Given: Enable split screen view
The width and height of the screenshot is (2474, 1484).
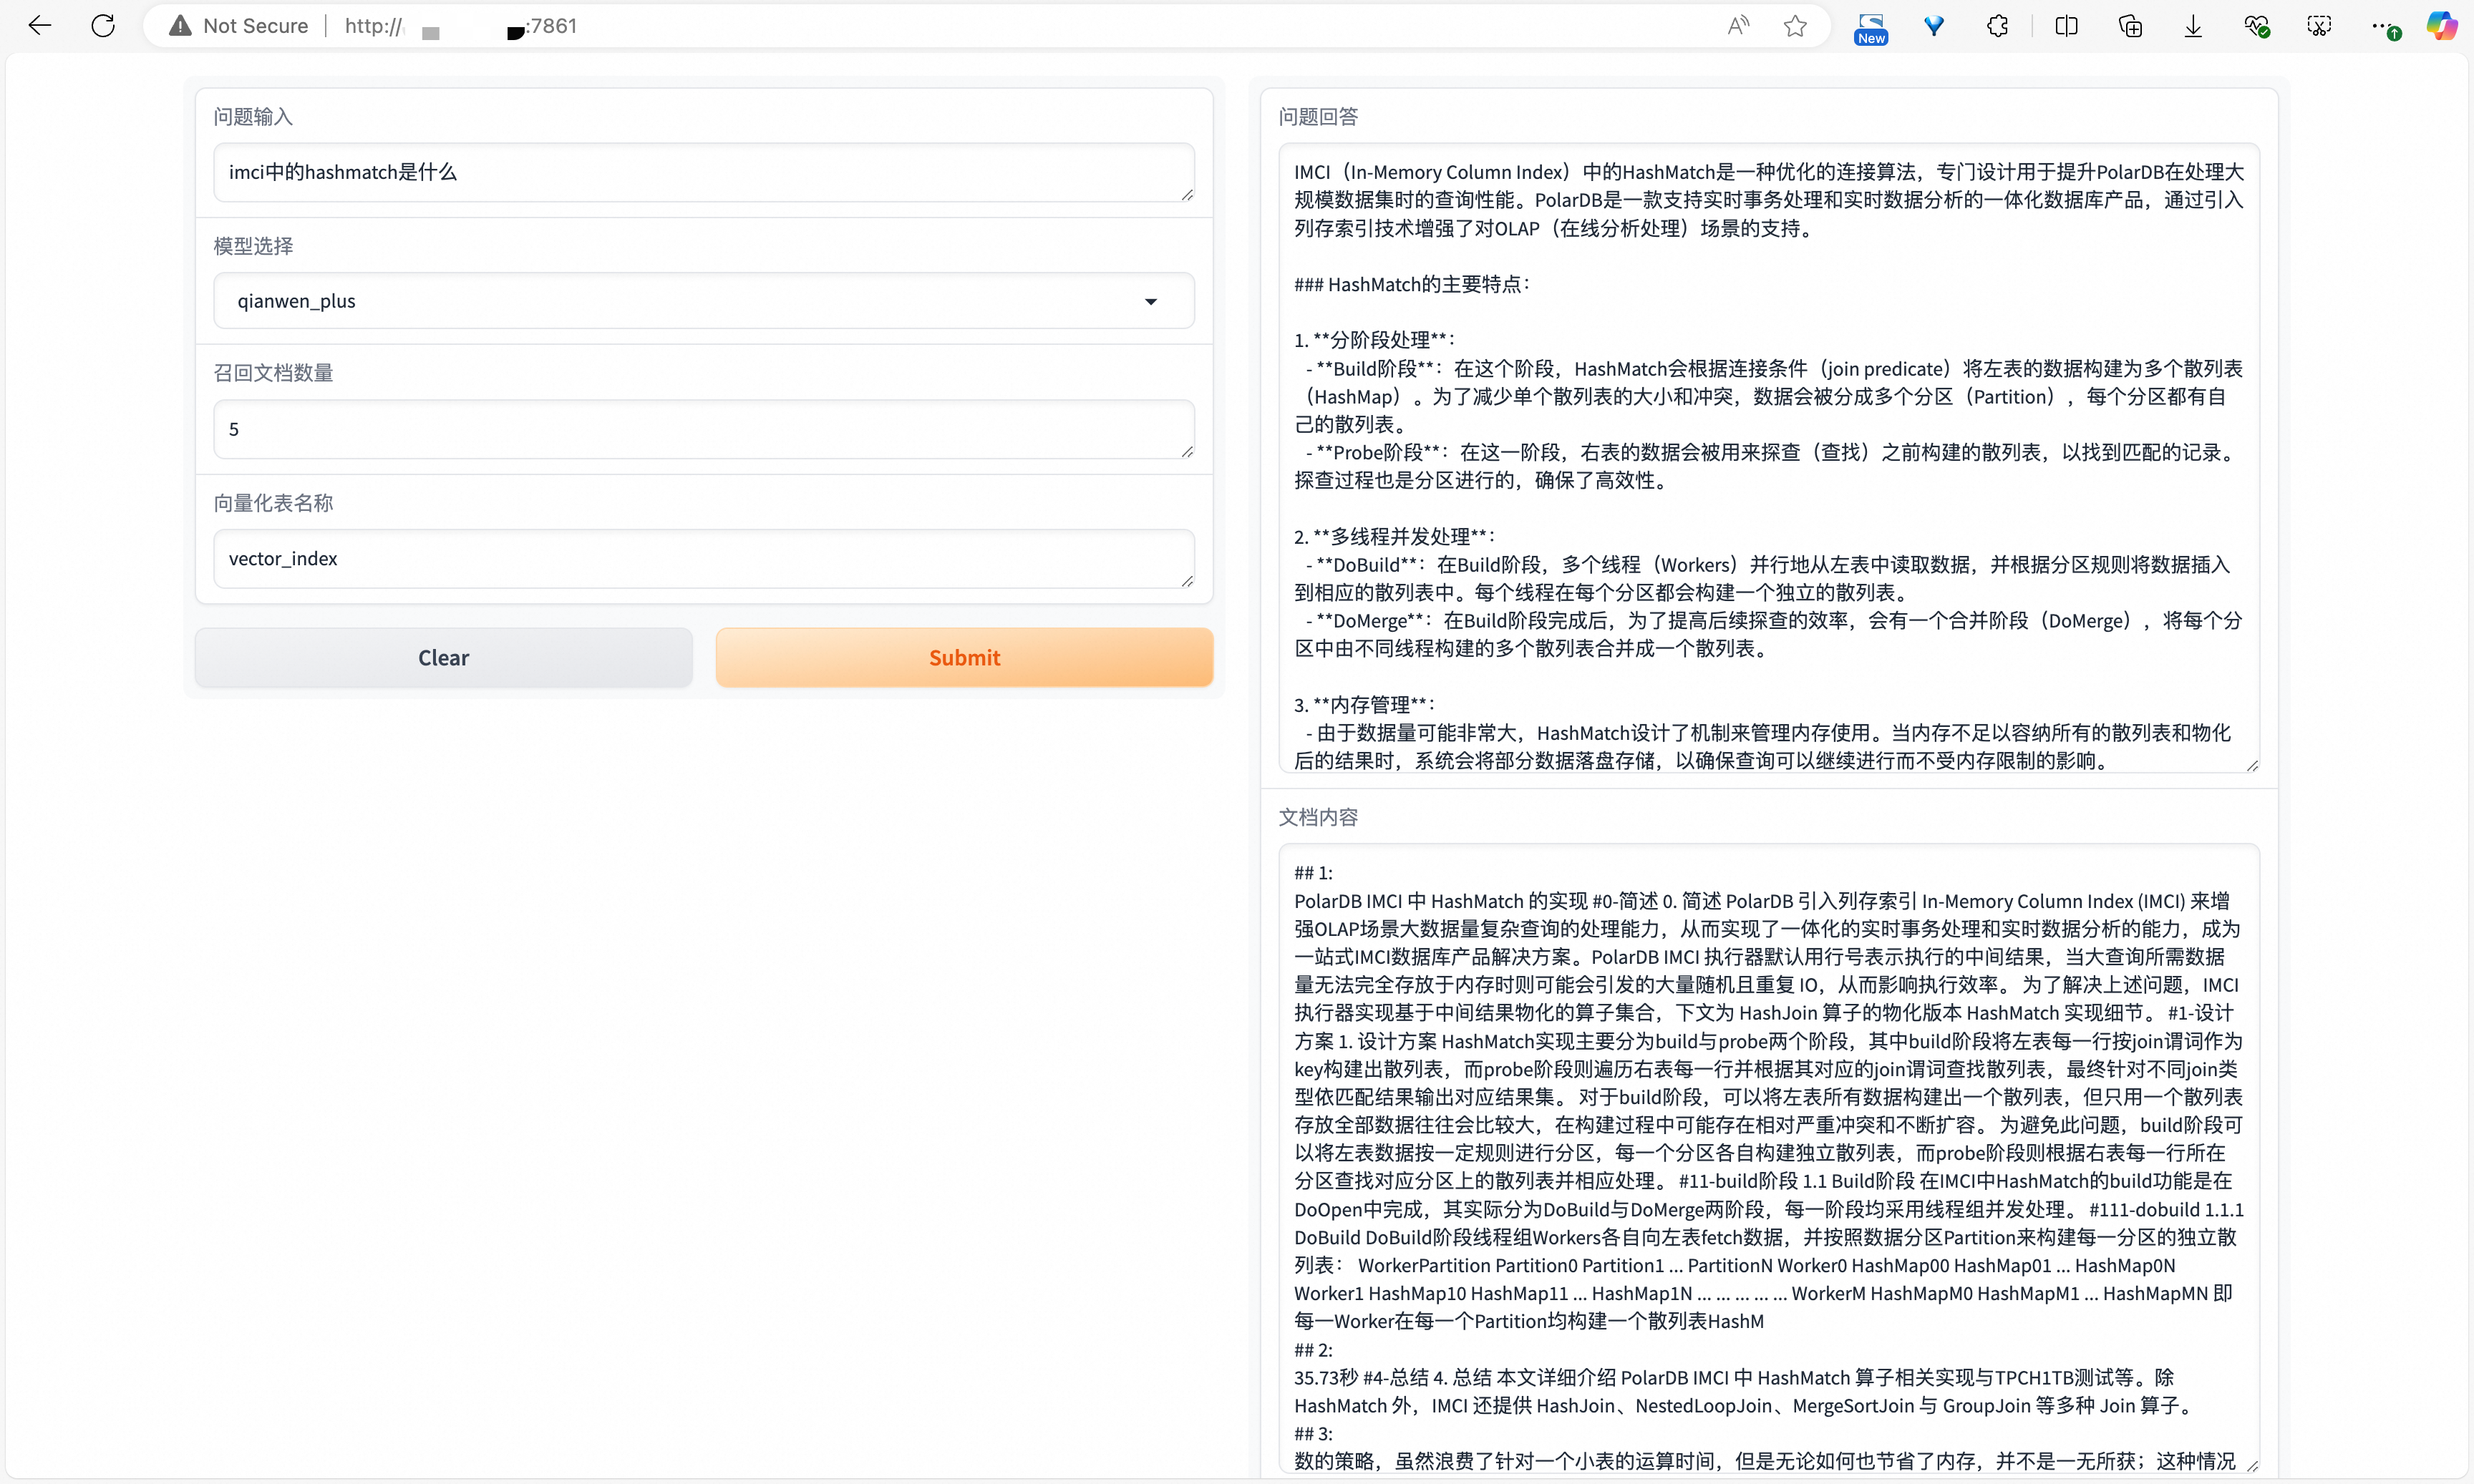Looking at the screenshot, I should 2067,26.
